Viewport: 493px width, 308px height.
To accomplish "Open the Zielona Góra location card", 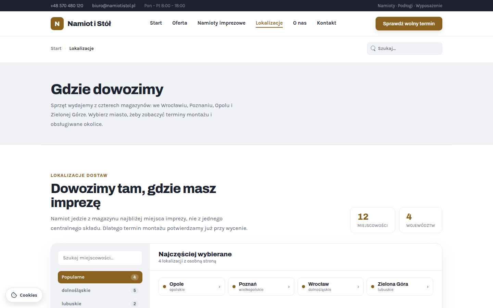I will coord(400,287).
